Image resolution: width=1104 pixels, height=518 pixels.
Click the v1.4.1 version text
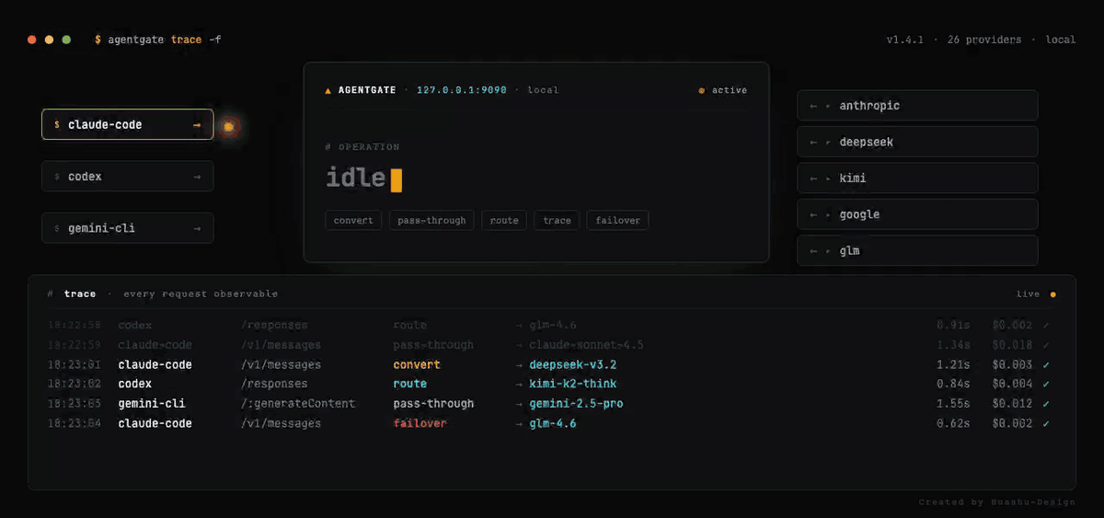click(905, 40)
